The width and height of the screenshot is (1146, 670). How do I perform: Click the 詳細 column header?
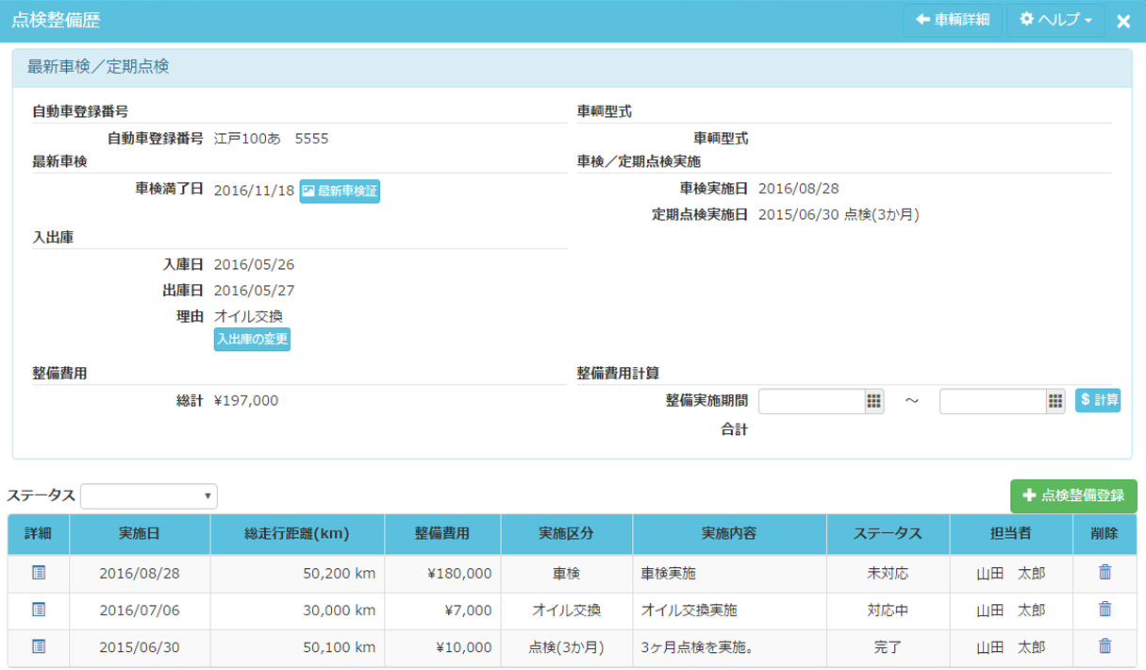[x=39, y=534]
